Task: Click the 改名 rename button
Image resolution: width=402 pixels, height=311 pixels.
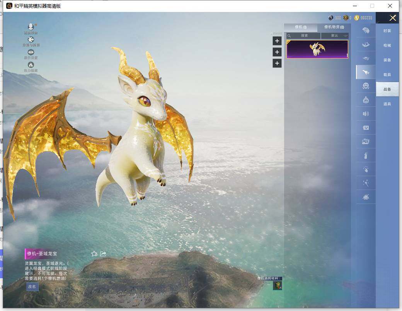Action: pos(32,286)
